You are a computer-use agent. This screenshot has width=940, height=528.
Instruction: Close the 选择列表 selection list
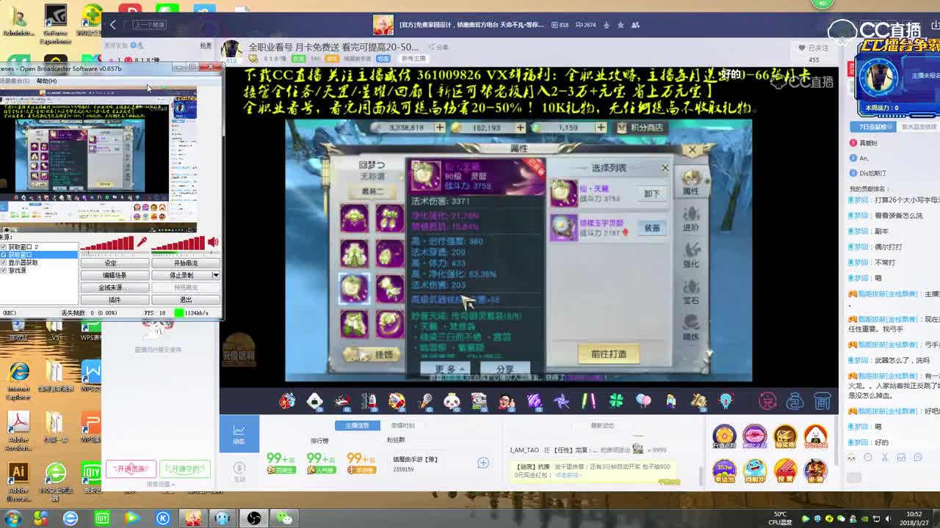point(665,168)
